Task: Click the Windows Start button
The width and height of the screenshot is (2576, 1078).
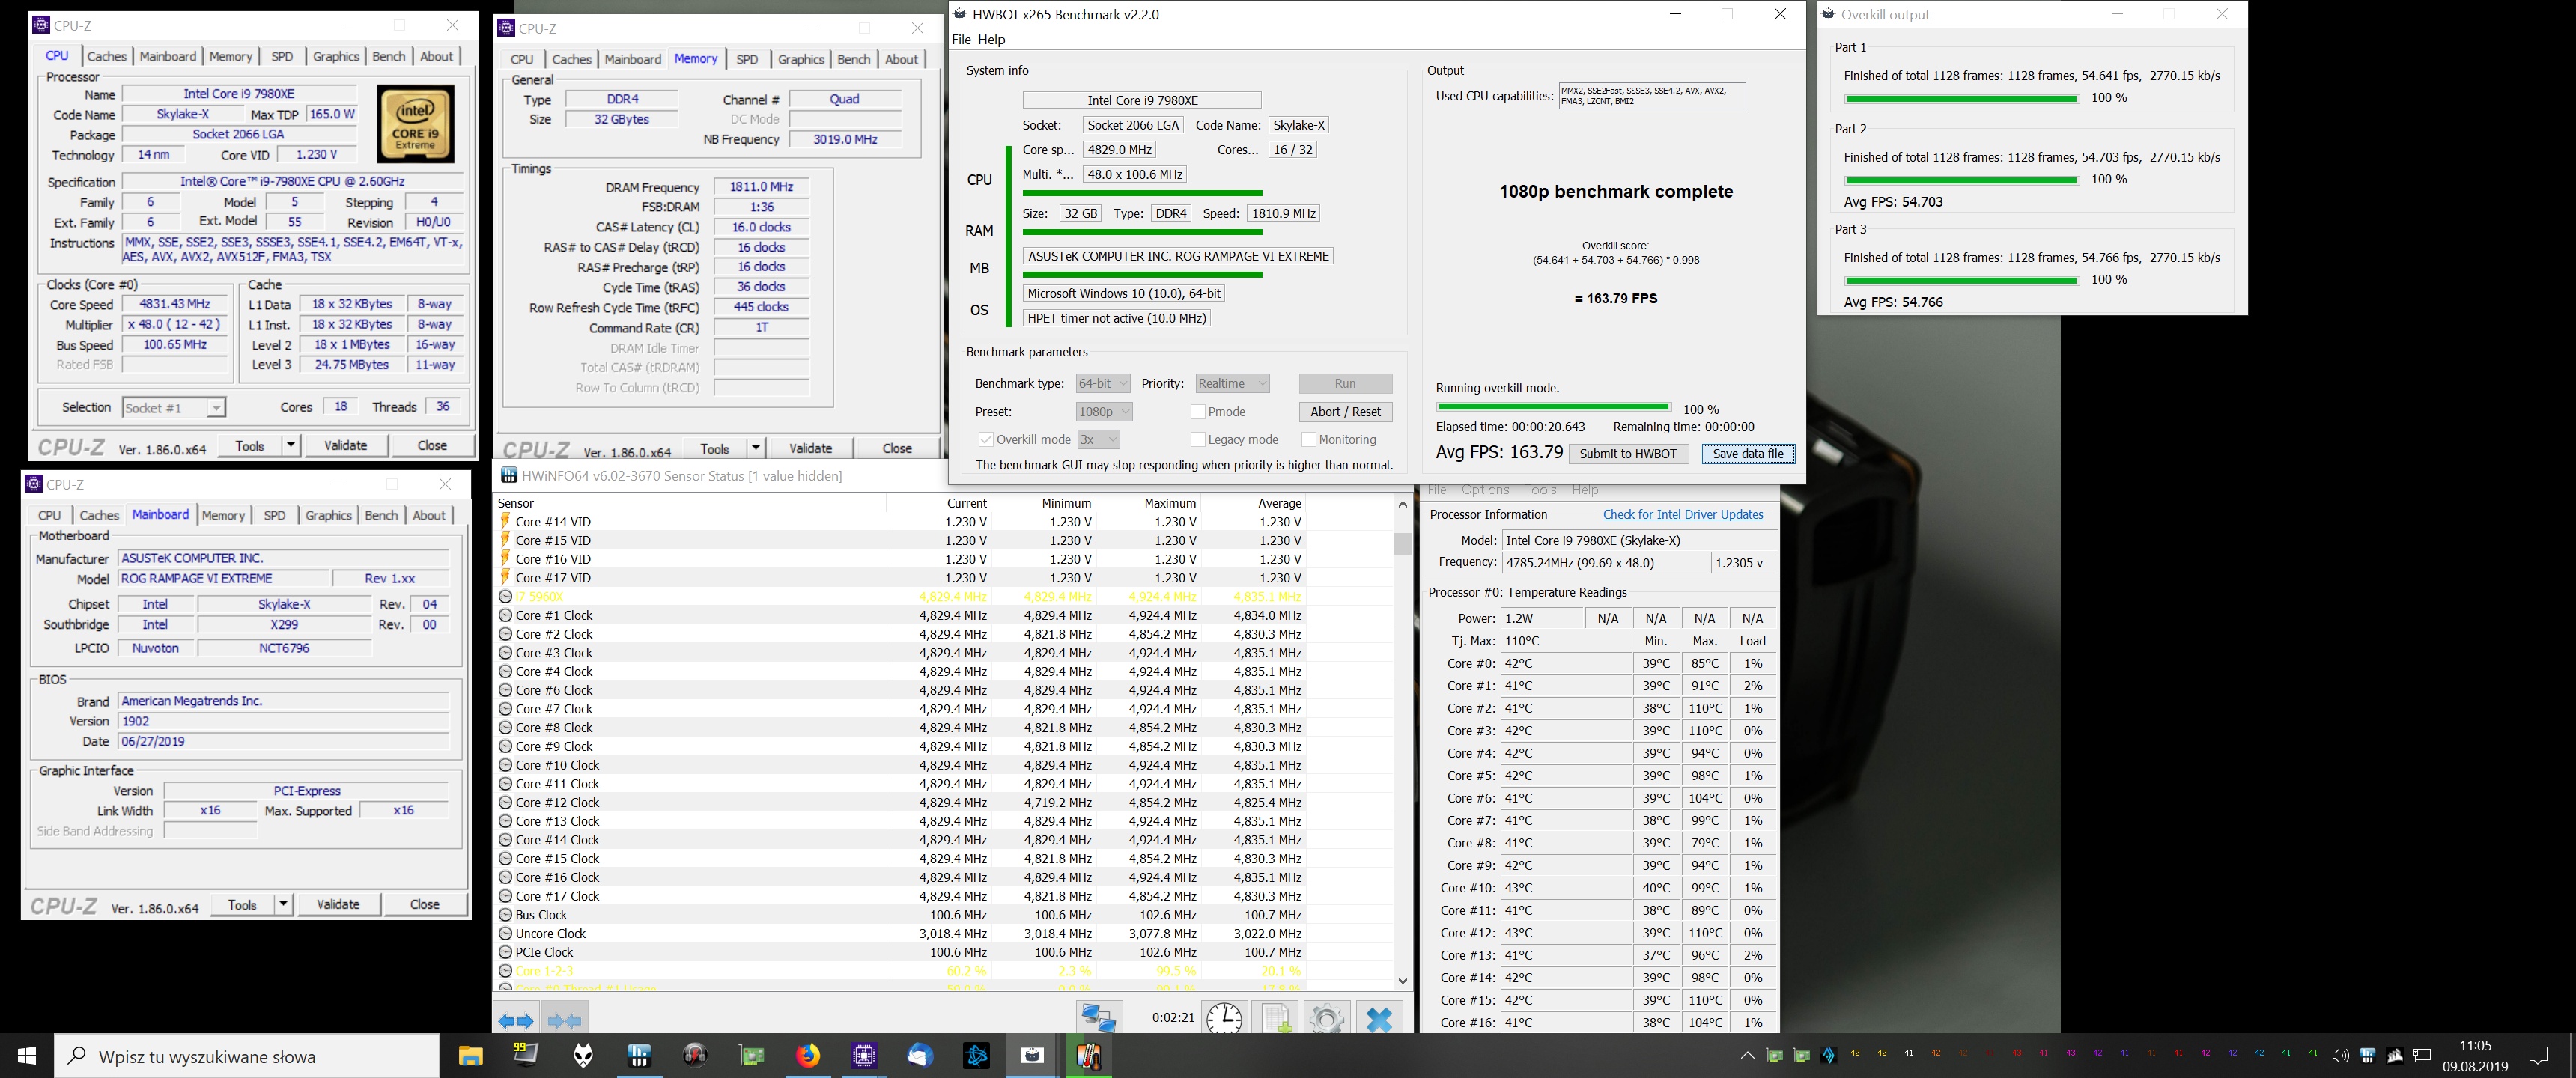Action: (27, 1056)
